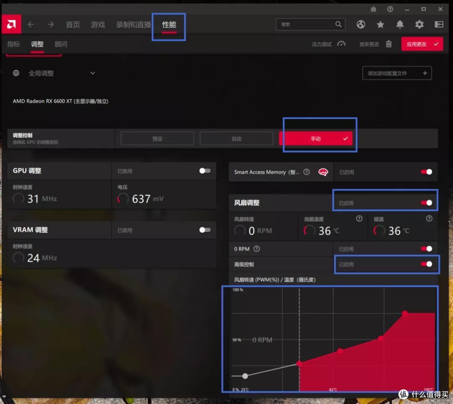Screen dimensions: 453x404
Task: Click the third red fan curve point
Action: coord(381,338)
